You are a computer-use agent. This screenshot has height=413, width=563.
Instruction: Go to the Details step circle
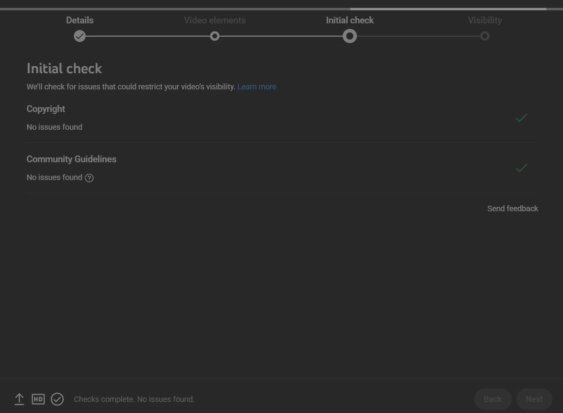tap(80, 36)
